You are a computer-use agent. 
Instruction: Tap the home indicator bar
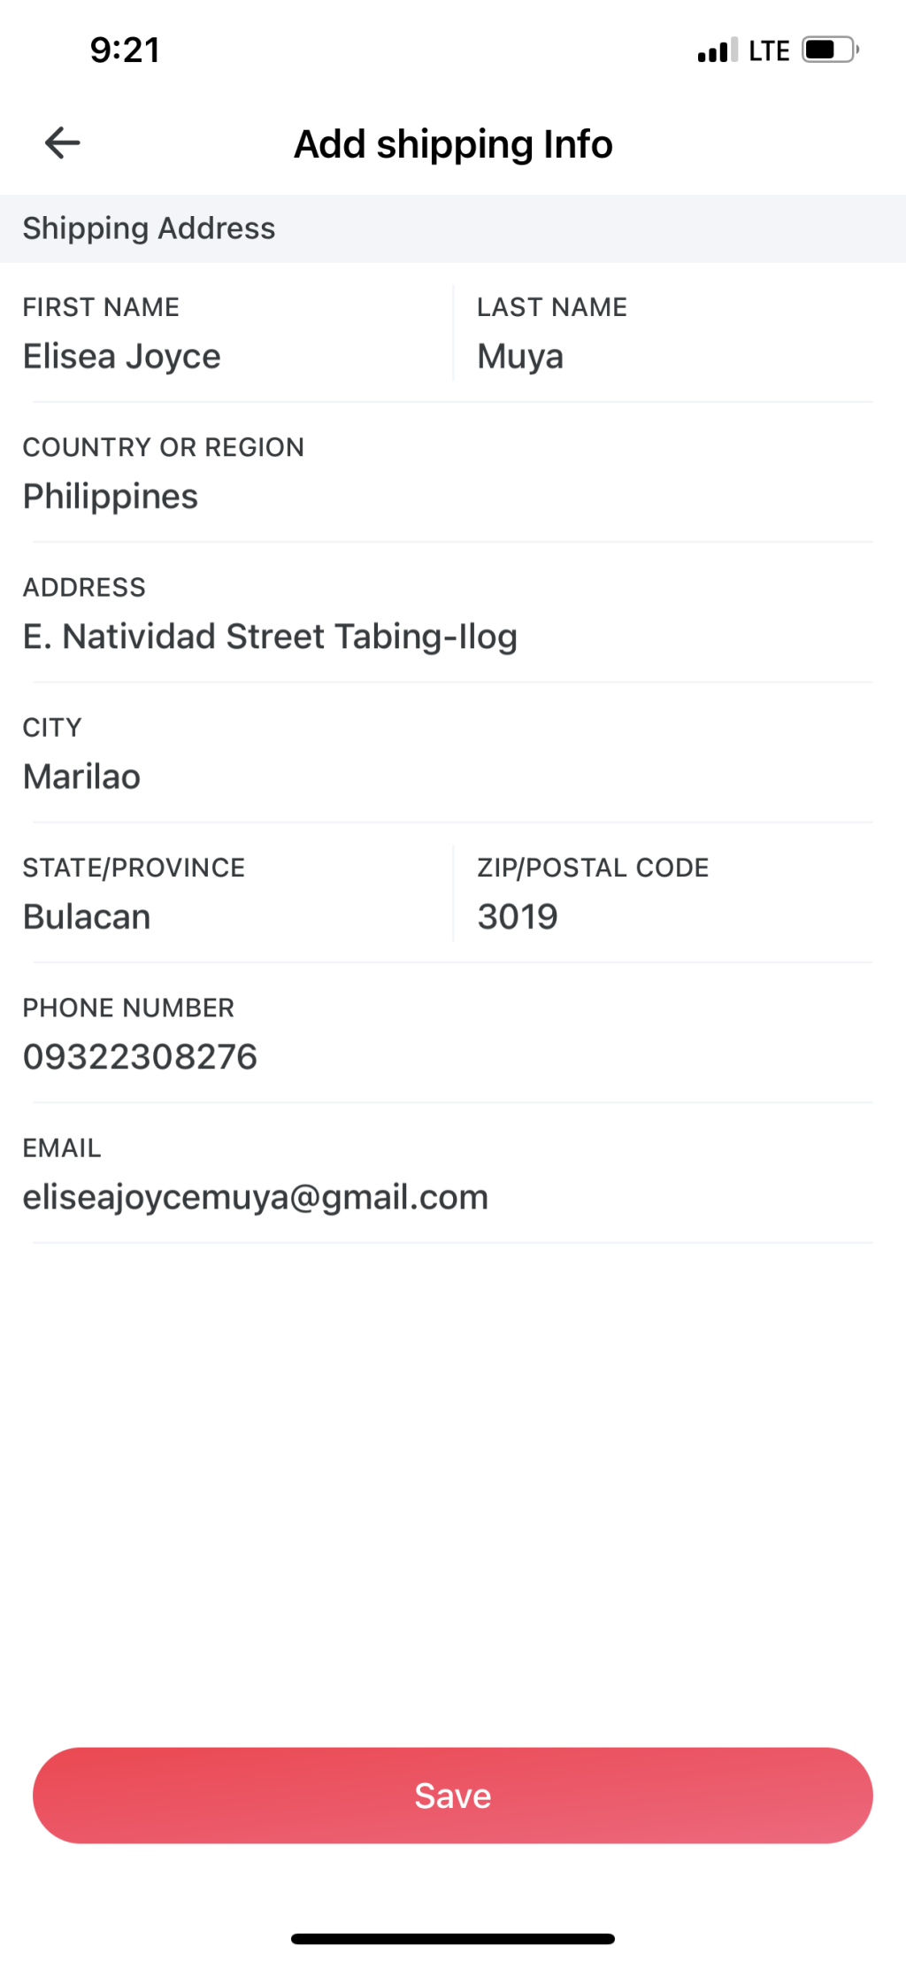click(453, 1938)
